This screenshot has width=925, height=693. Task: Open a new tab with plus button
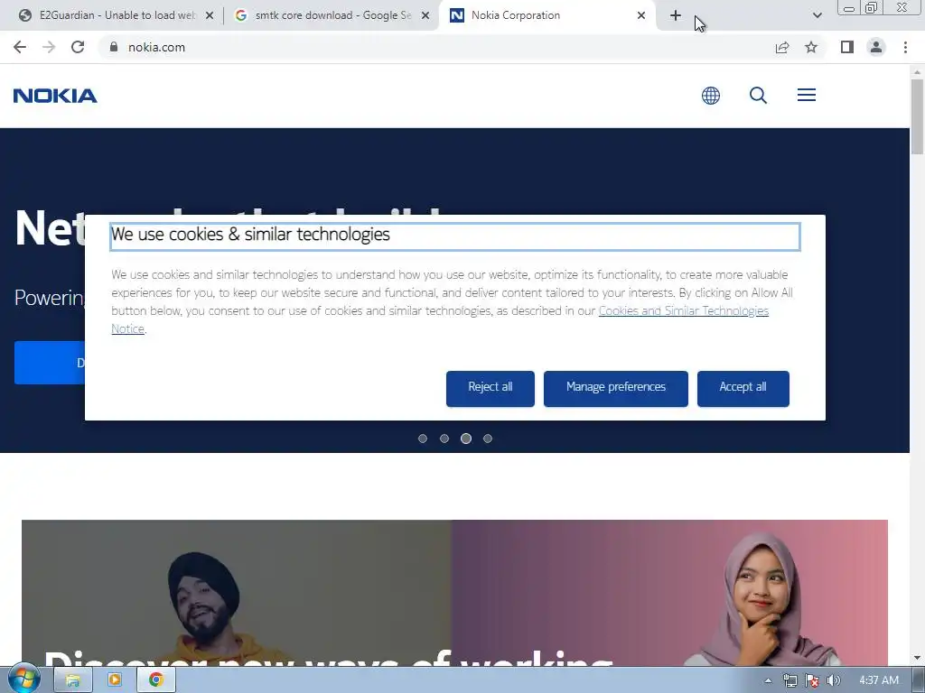point(676,15)
